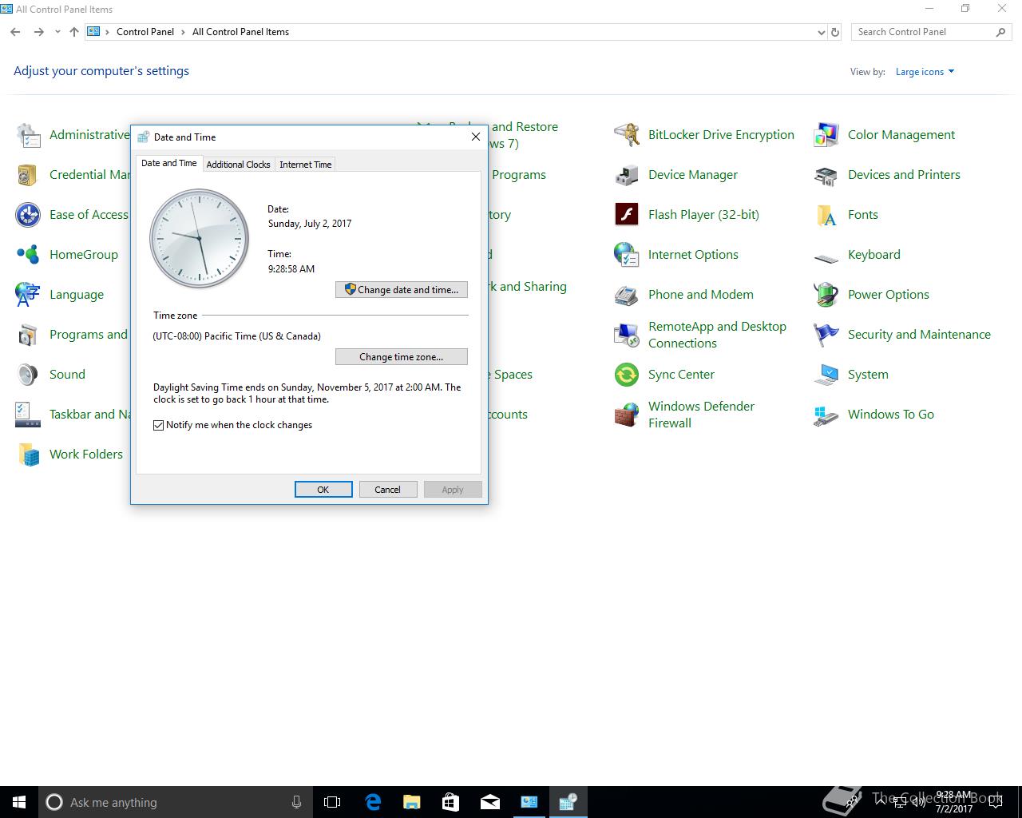Expand the recent locations arrow
1022x818 pixels.
coord(57,33)
